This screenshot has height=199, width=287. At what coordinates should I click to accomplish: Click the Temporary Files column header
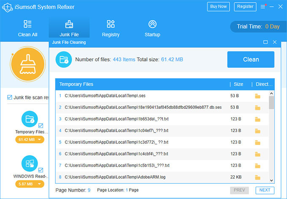(76, 84)
